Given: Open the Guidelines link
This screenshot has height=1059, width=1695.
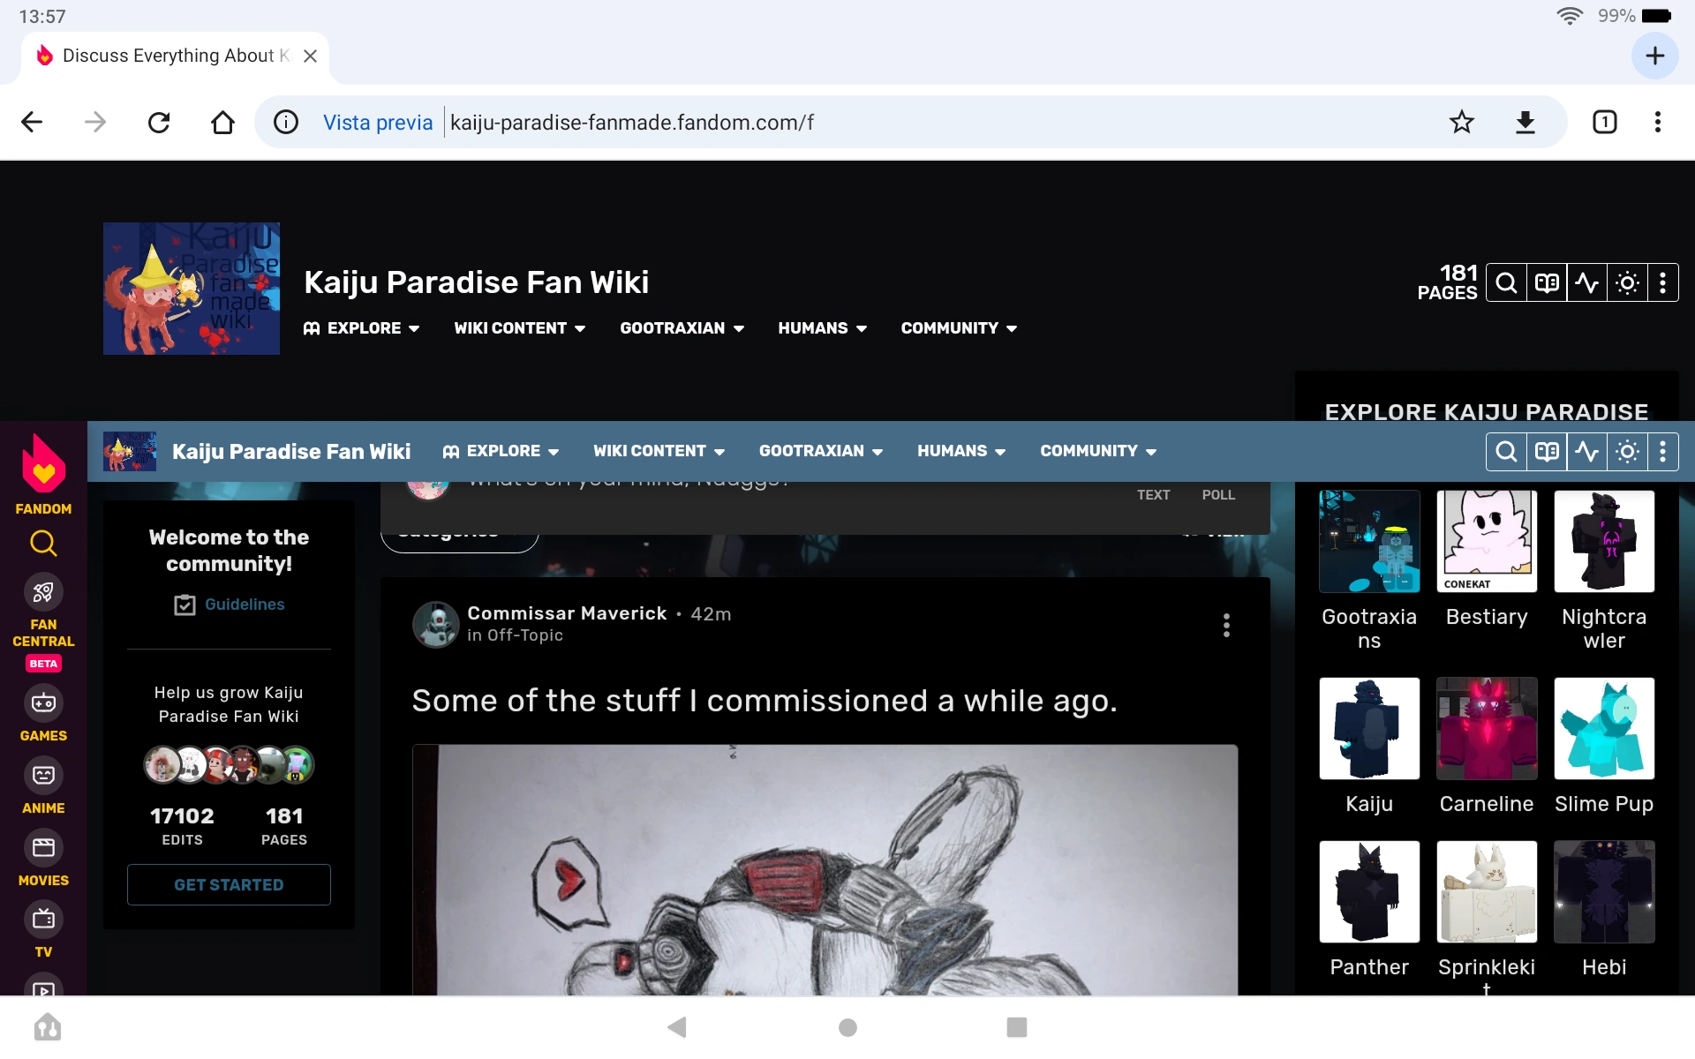Looking at the screenshot, I should pyautogui.click(x=244, y=605).
